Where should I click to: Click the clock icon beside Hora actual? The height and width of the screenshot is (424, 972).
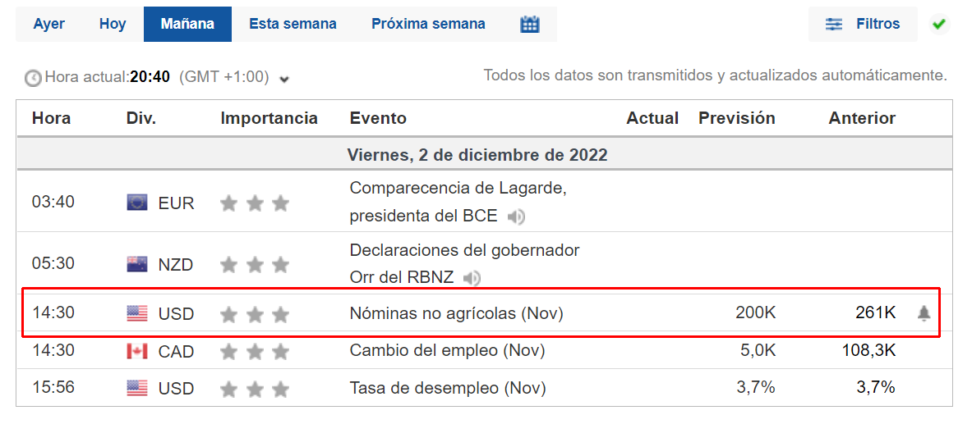coord(33,78)
